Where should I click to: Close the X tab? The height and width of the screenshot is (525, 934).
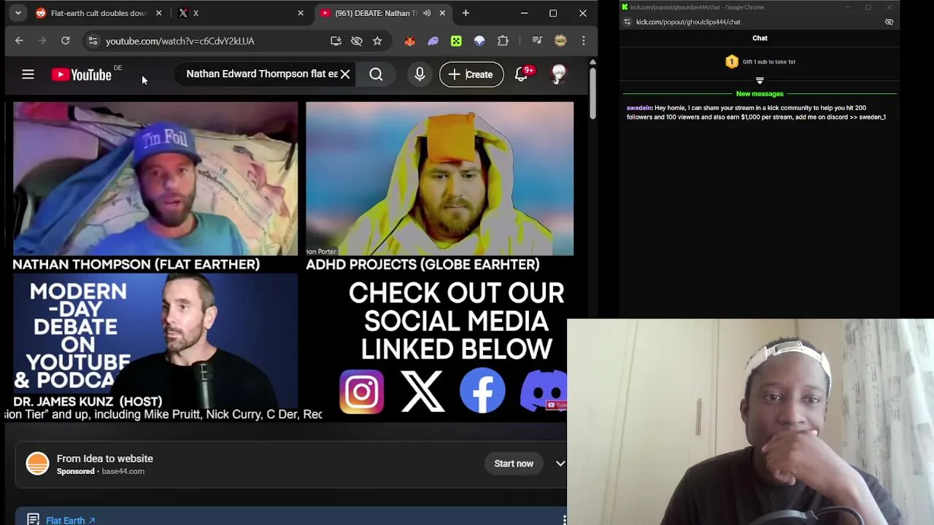tap(300, 13)
